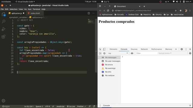Image resolution: width=193 pixels, height=108 pixels.
Task: Select No errors filter
Action: (x=109, y=65)
